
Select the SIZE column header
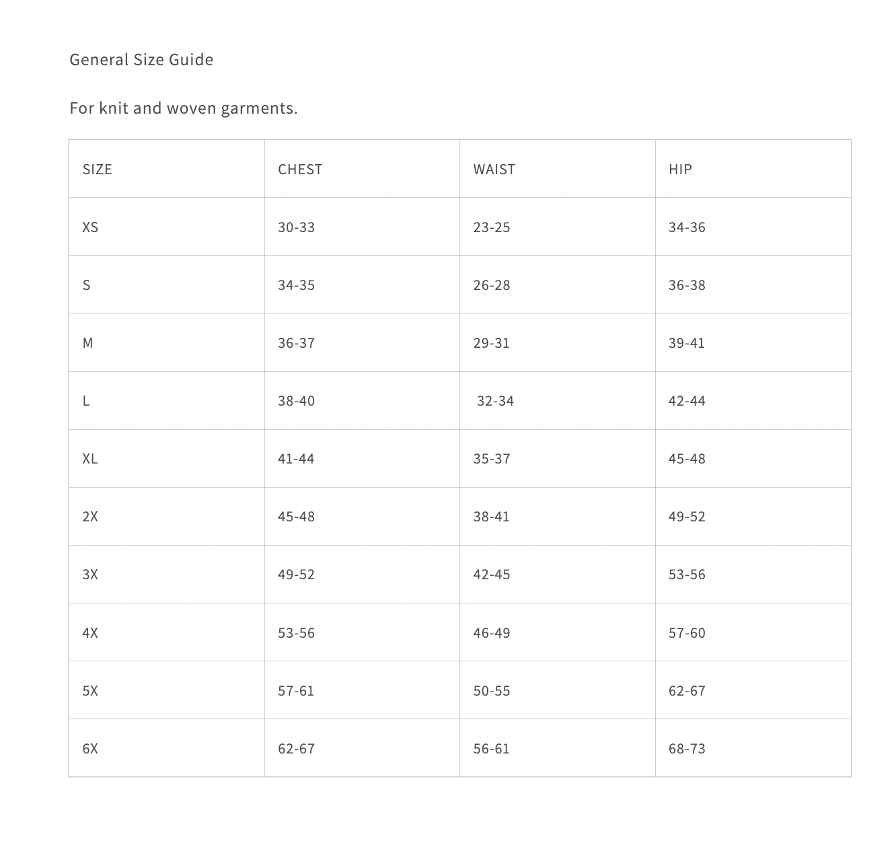pos(98,170)
